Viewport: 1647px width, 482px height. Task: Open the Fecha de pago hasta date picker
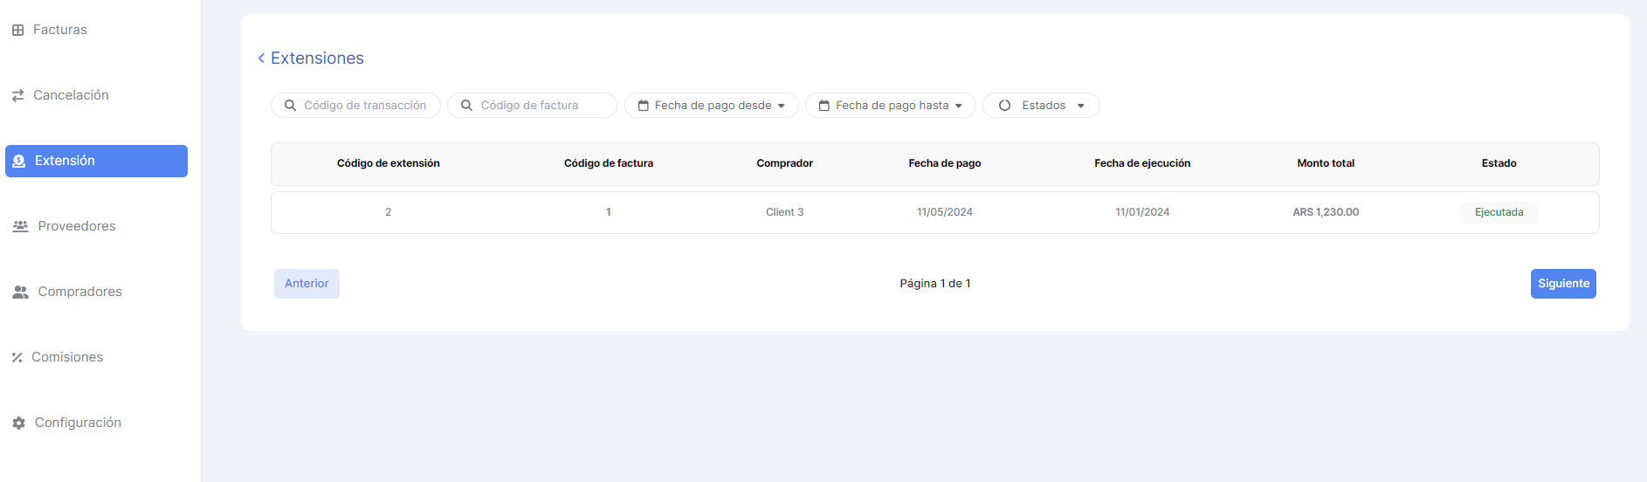891,106
